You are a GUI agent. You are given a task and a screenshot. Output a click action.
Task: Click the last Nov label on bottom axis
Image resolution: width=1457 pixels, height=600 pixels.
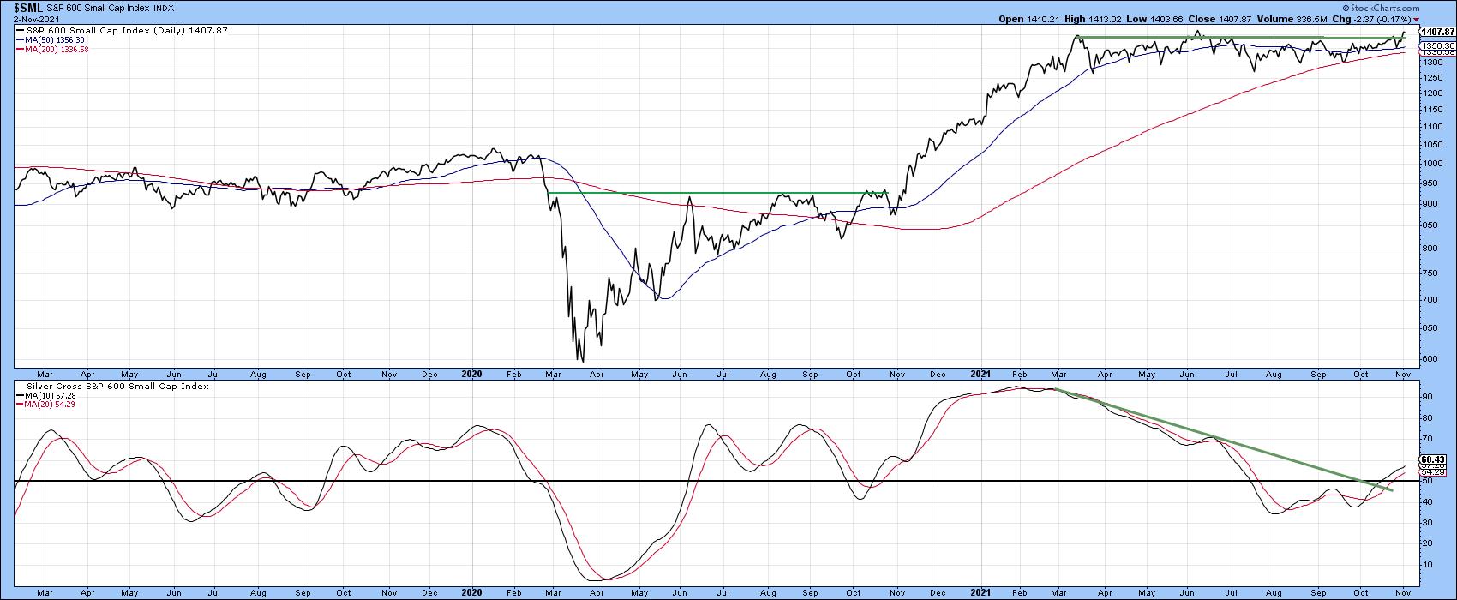[1405, 592]
